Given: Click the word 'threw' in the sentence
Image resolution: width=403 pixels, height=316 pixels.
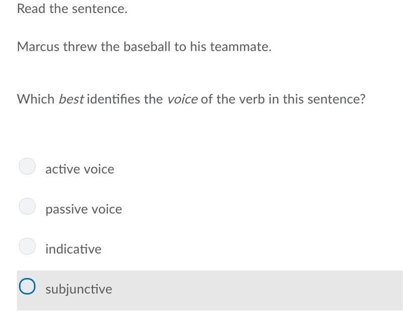Looking at the screenshot, I should pyautogui.click(x=80, y=47).
